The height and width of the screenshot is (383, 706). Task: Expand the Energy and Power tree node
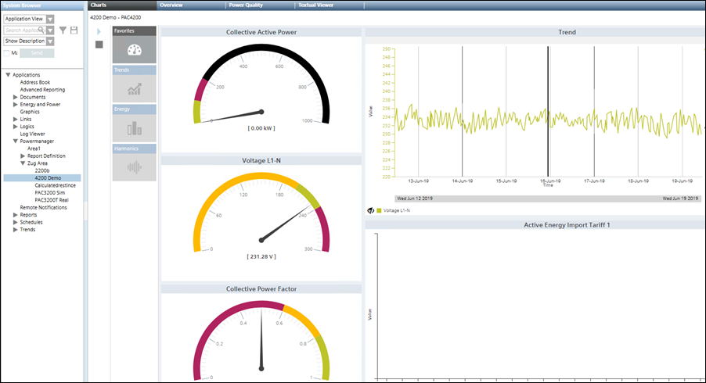[x=16, y=104]
